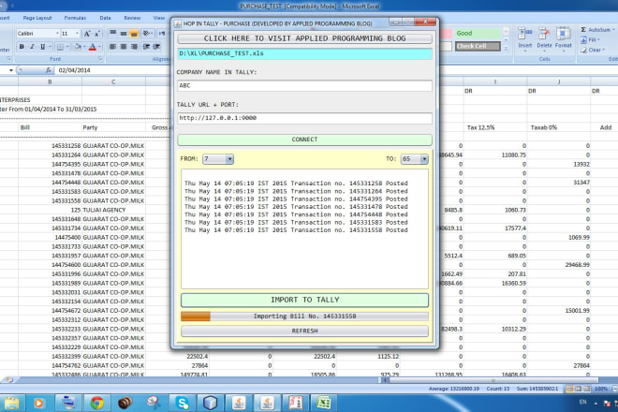Open the Data ribbon tab

point(105,18)
